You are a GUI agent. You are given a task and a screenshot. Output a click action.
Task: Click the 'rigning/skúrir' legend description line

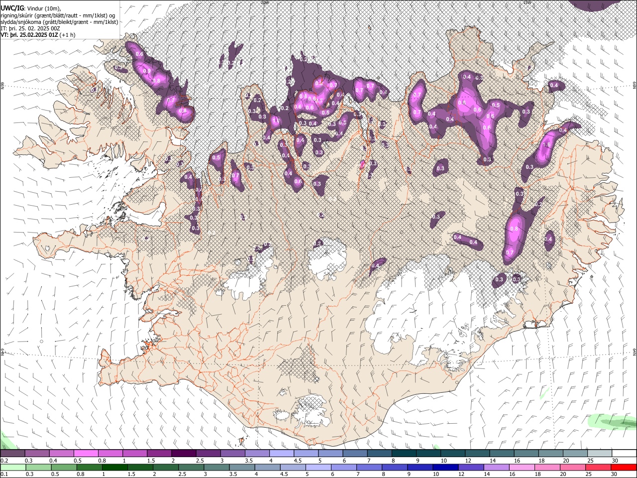pos(58,15)
